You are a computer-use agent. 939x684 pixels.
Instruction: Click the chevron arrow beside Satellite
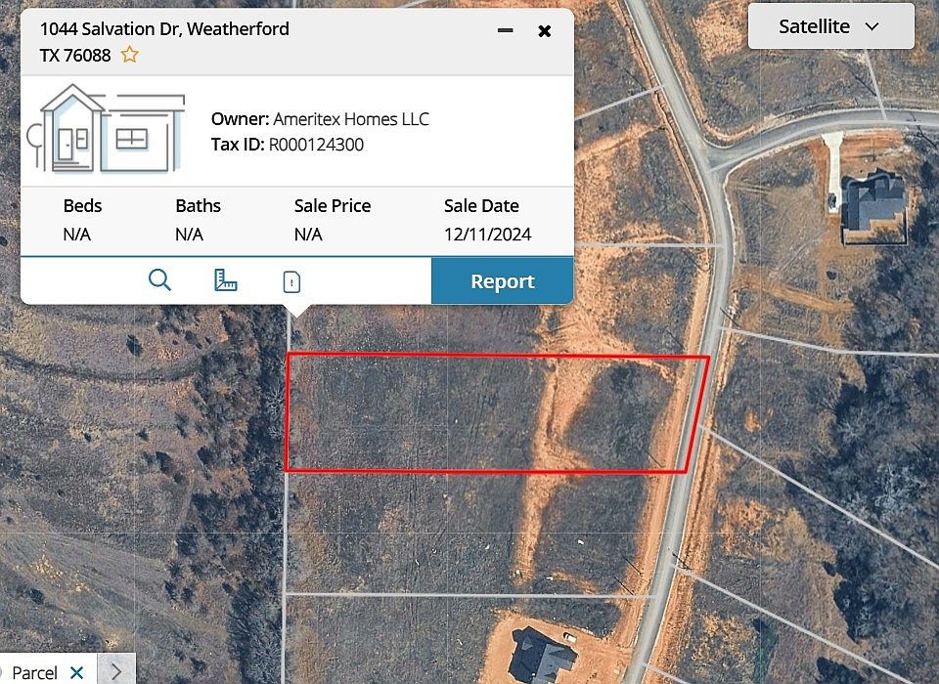872,27
